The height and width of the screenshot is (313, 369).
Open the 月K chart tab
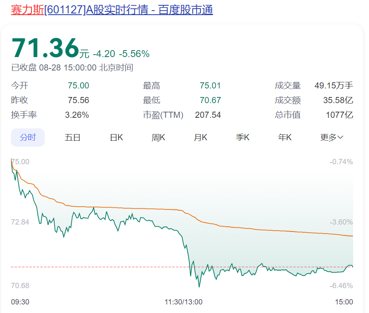click(200, 137)
